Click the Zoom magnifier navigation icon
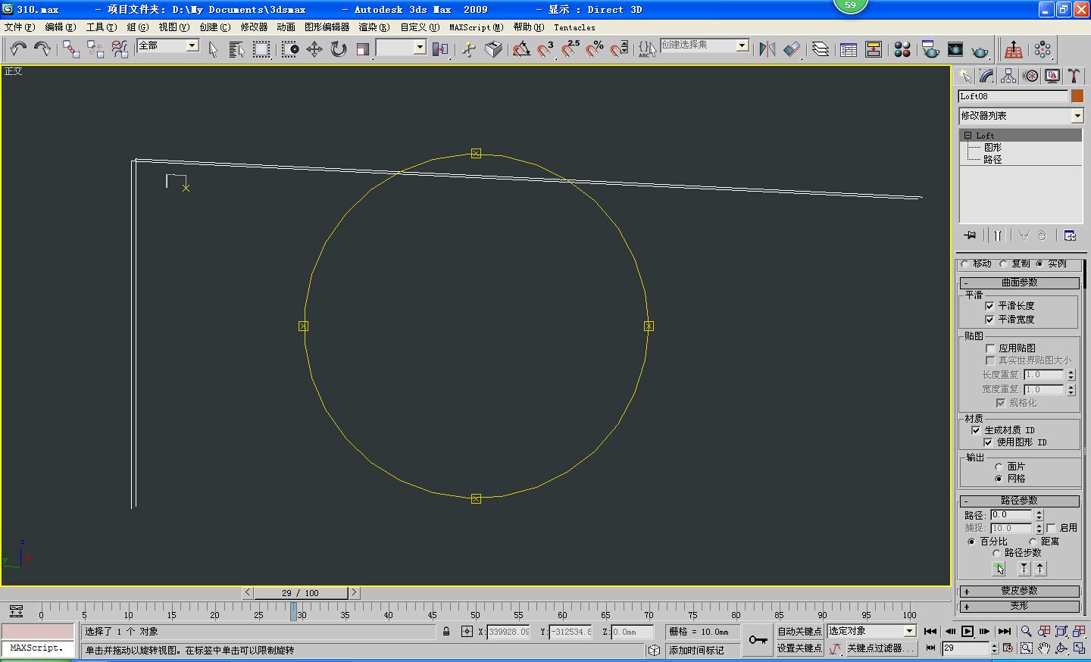 pos(1026,631)
